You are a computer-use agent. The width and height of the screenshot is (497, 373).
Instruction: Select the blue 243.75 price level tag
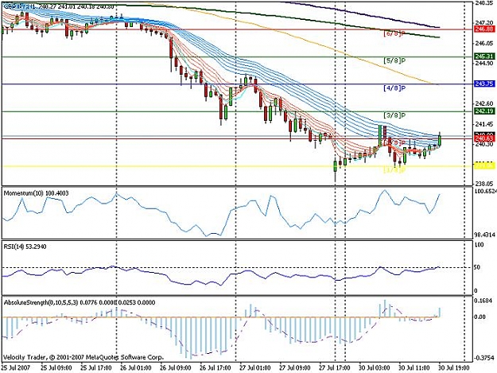[484, 84]
